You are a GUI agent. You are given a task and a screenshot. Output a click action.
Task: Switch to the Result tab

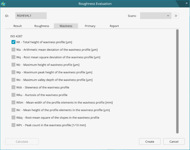[x=17, y=26]
